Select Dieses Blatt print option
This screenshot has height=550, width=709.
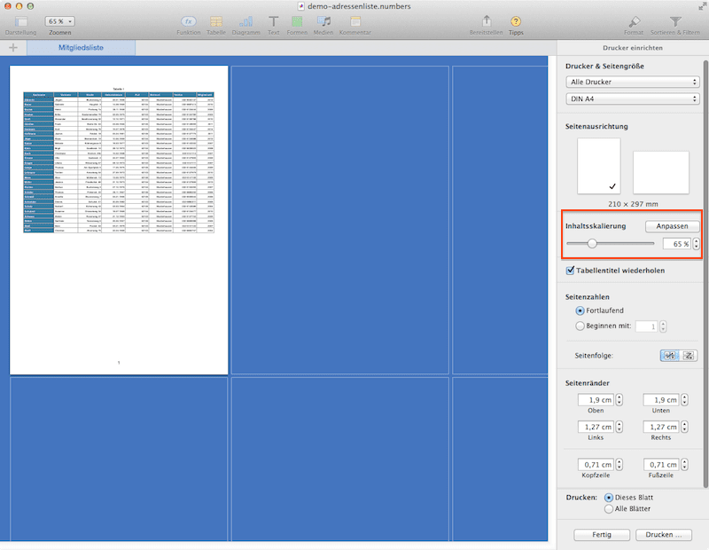[x=609, y=498]
